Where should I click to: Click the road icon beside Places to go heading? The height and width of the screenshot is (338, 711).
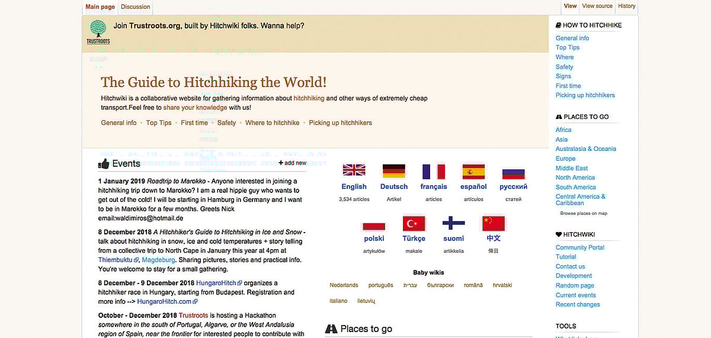tap(331, 329)
